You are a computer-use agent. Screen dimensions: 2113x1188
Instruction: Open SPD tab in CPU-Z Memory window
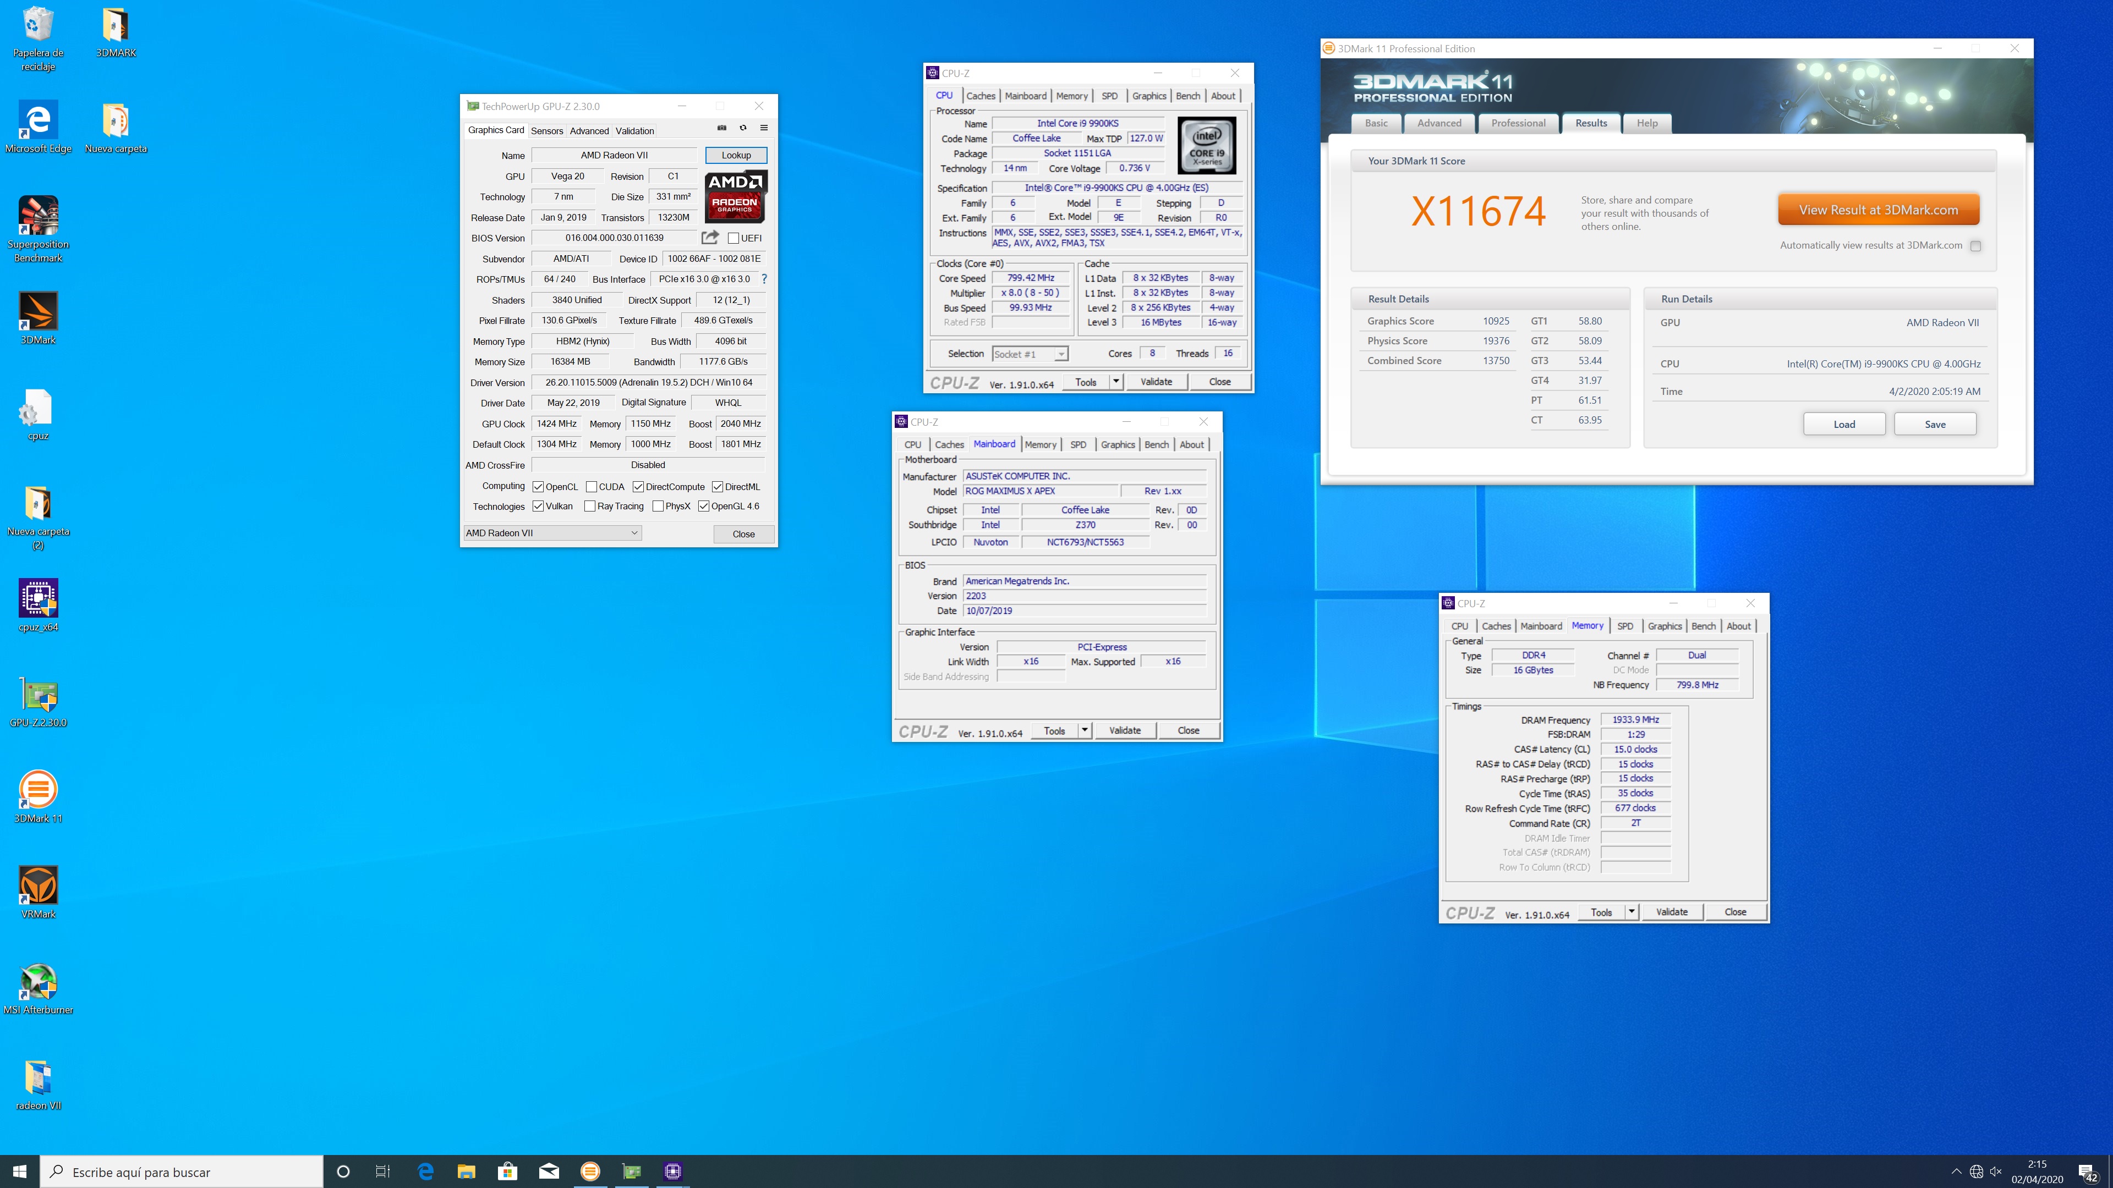point(1625,626)
